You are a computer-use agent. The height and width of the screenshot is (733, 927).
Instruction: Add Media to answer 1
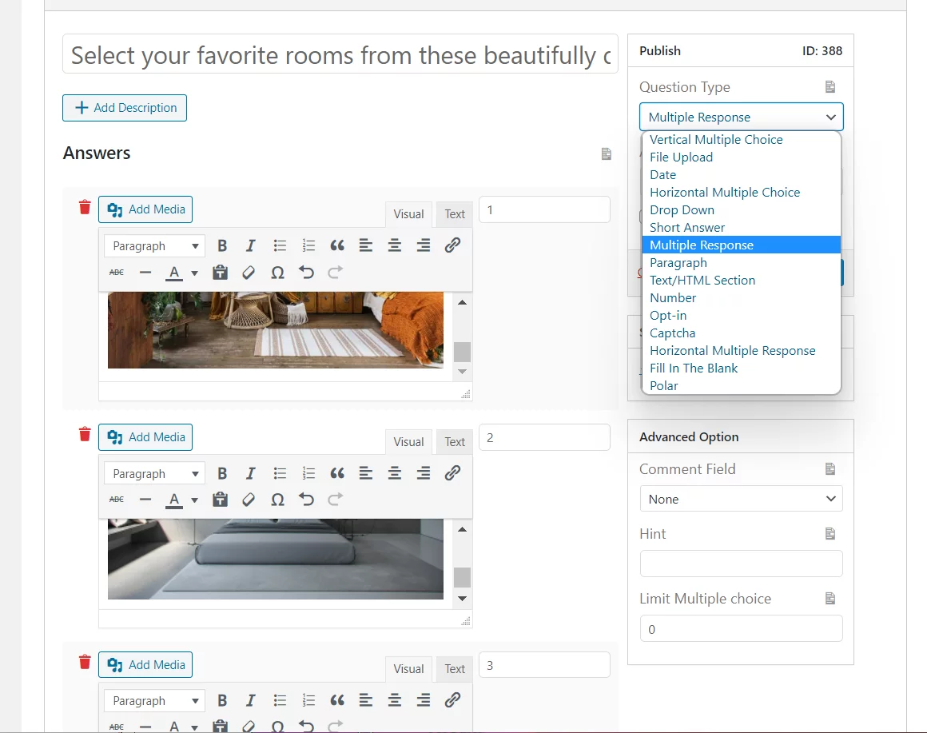[x=145, y=209]
